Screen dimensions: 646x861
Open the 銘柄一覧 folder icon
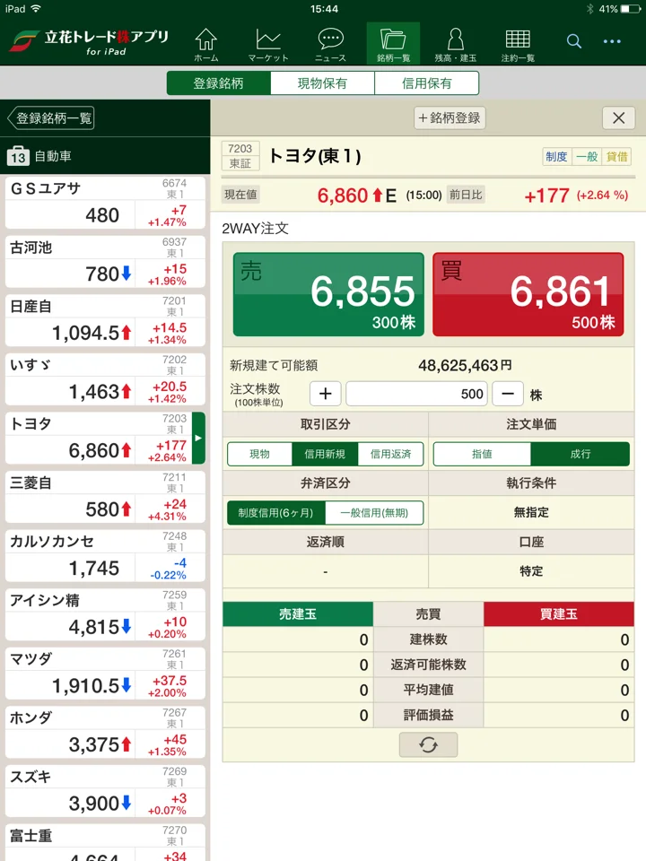(393, 44)
